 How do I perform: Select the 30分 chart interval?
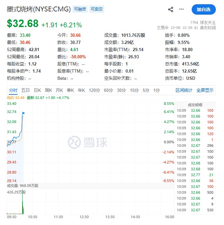121,90
